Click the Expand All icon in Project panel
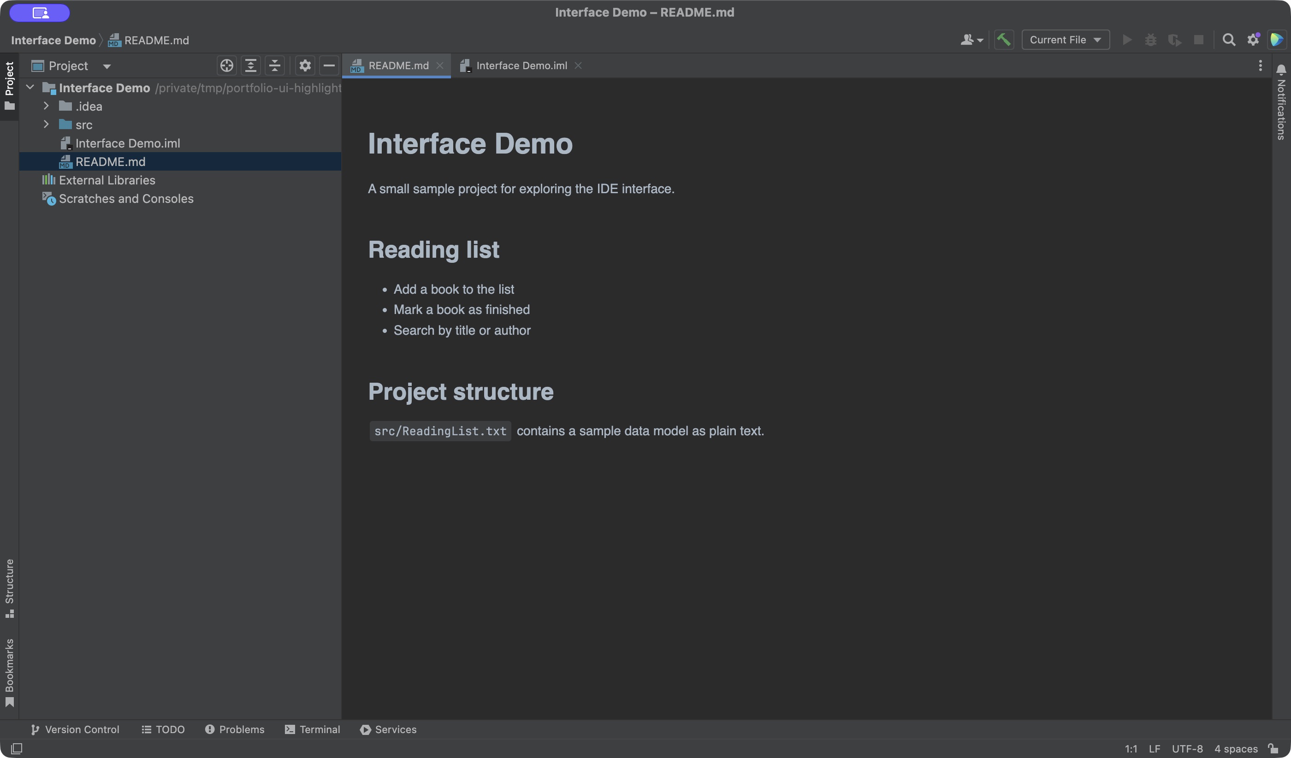 (x=250, y=65)
